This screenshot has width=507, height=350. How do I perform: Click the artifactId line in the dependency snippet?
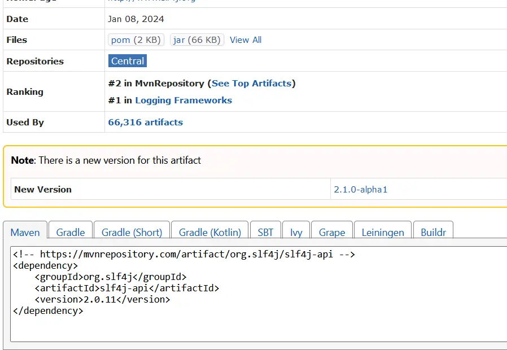coord(126,288)
